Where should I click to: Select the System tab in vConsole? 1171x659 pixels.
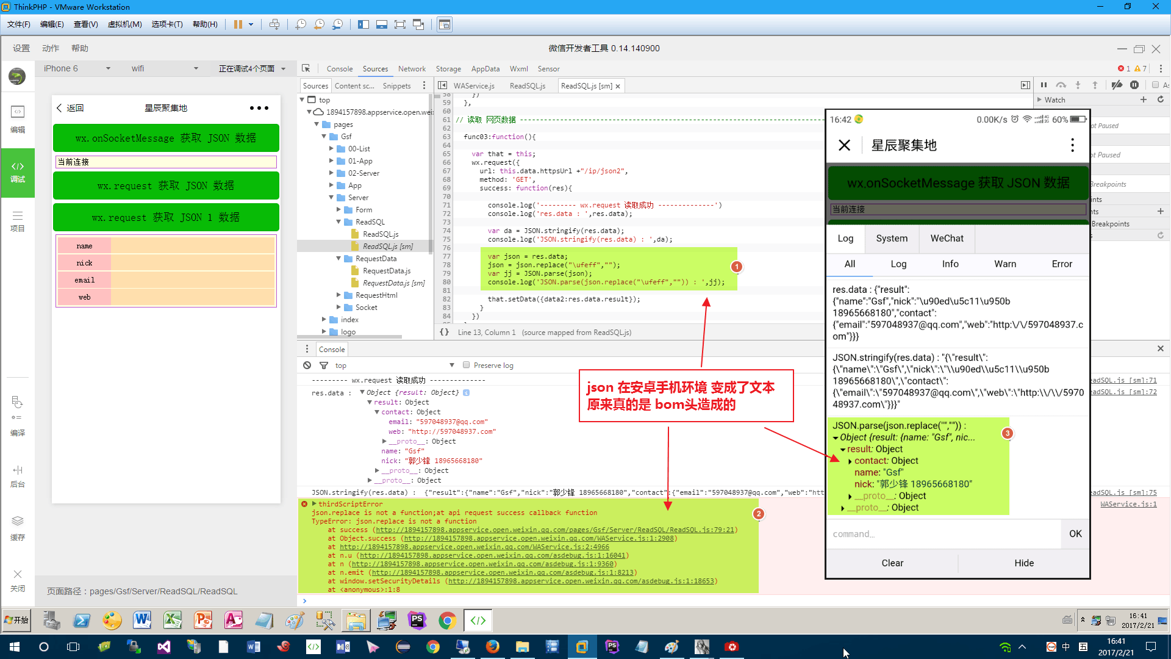pos(892,239)
